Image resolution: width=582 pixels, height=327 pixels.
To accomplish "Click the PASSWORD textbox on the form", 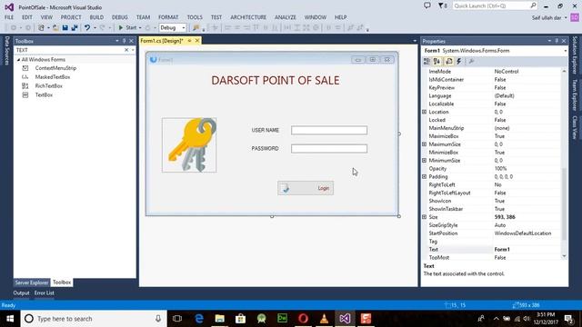I will (329, 149).
